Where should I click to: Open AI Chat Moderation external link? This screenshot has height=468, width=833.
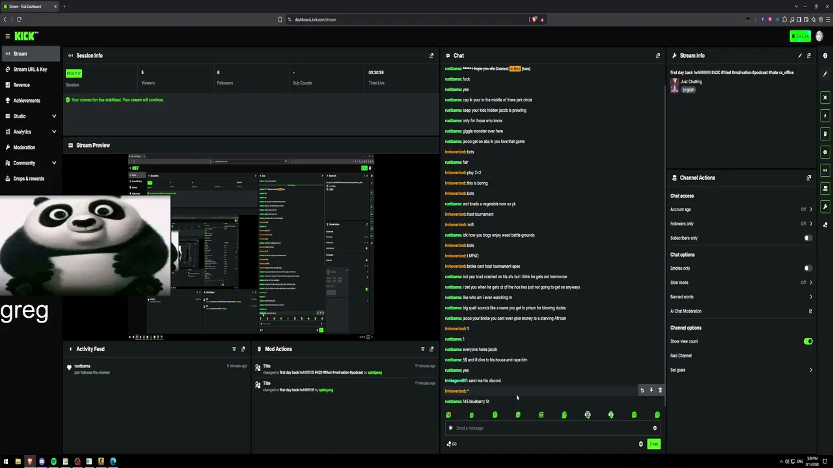point(810,311)
